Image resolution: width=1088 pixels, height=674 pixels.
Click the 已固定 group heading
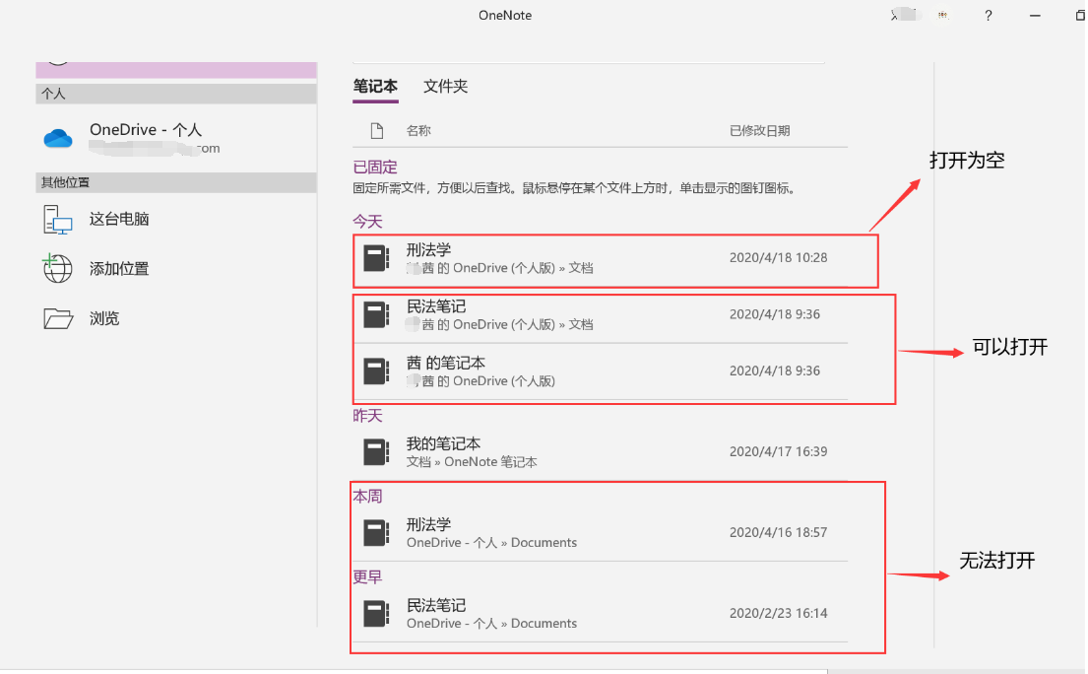[375, 168]
